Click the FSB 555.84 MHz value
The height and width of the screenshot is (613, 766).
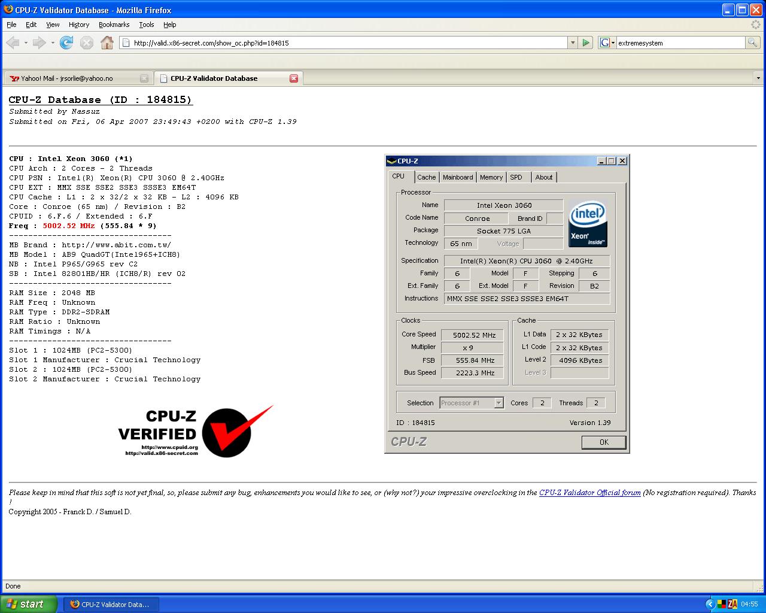(x=473, y=360)
